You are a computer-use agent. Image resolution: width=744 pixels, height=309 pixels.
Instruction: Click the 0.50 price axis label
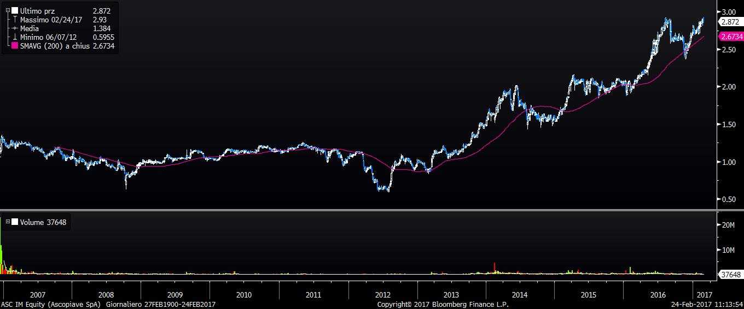click(728, 200)
